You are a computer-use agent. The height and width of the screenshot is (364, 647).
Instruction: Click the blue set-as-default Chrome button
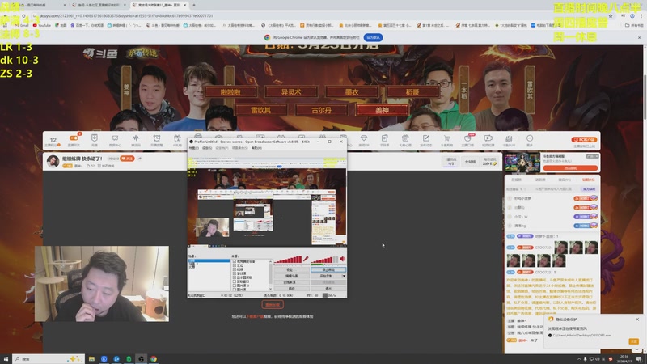click(x=373, y=37)
